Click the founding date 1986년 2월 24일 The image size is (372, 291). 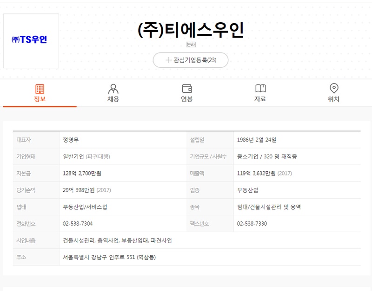click(x=257, y=140)
